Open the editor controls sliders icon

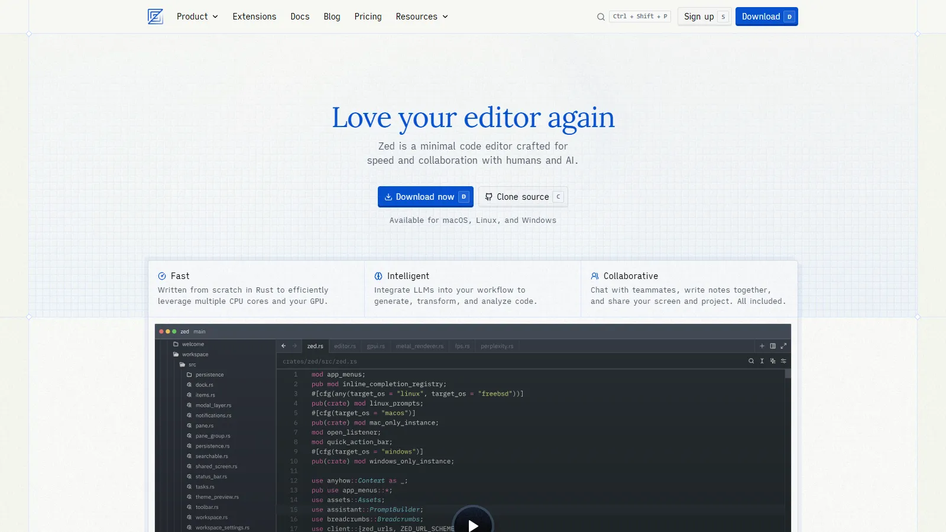(x=783, y=361)
